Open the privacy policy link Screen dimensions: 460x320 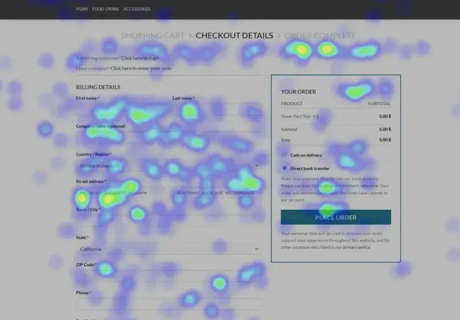tap(356, 247)
